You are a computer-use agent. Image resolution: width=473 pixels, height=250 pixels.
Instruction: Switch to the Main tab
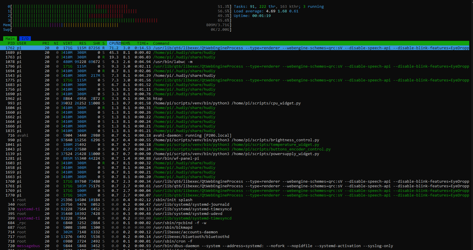(10, 39)
